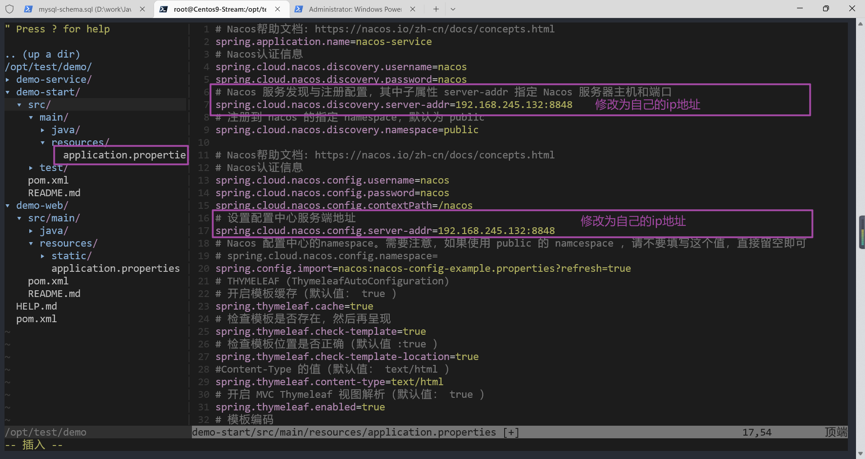Expand the static folder under demo-web resources
This screenshot has width=865, height=459.
tap(71, 256)
